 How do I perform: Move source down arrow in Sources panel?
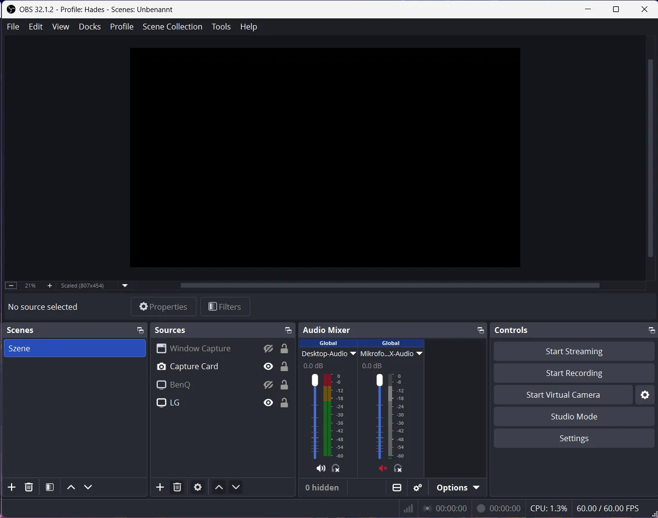(236, 487)
